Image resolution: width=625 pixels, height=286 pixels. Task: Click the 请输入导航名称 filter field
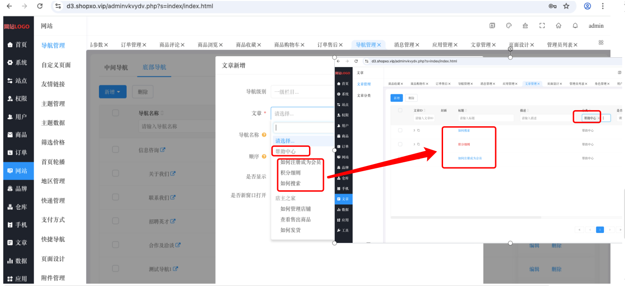coord(170,126)
